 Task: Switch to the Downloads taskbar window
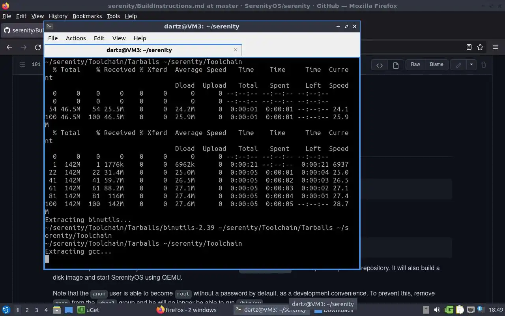click(335, 310)
